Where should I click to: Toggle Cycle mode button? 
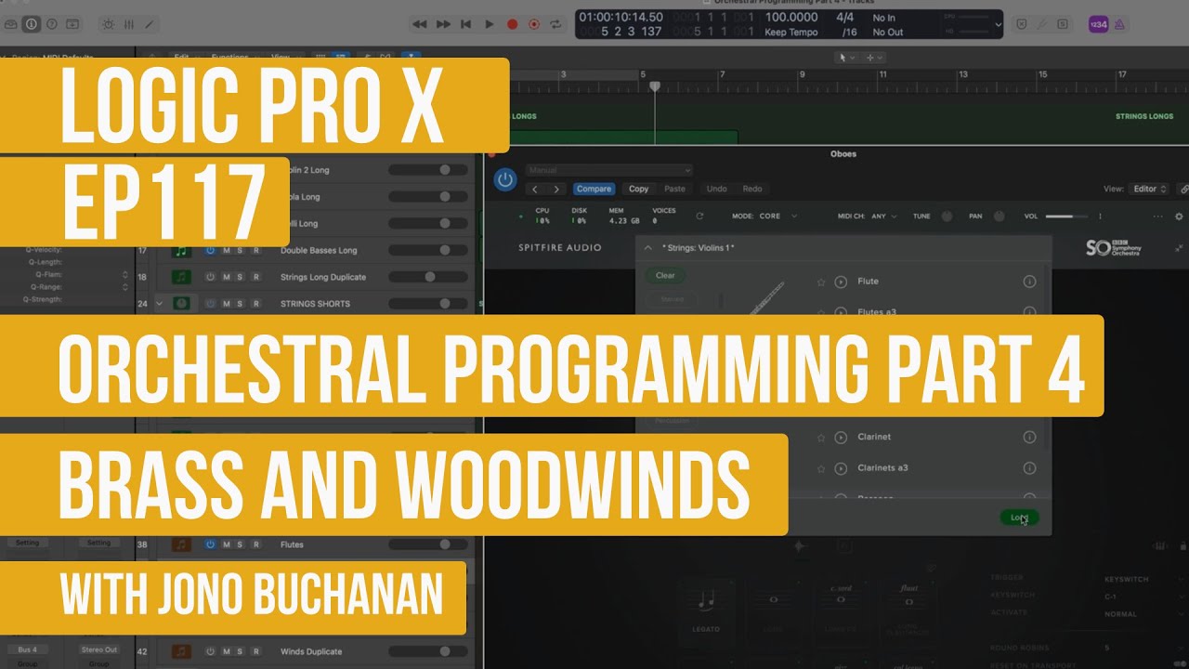tap(556, 24)
